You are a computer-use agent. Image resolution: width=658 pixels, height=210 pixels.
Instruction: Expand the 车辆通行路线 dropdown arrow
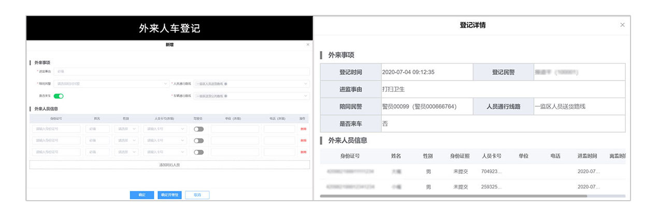point(306,96)
